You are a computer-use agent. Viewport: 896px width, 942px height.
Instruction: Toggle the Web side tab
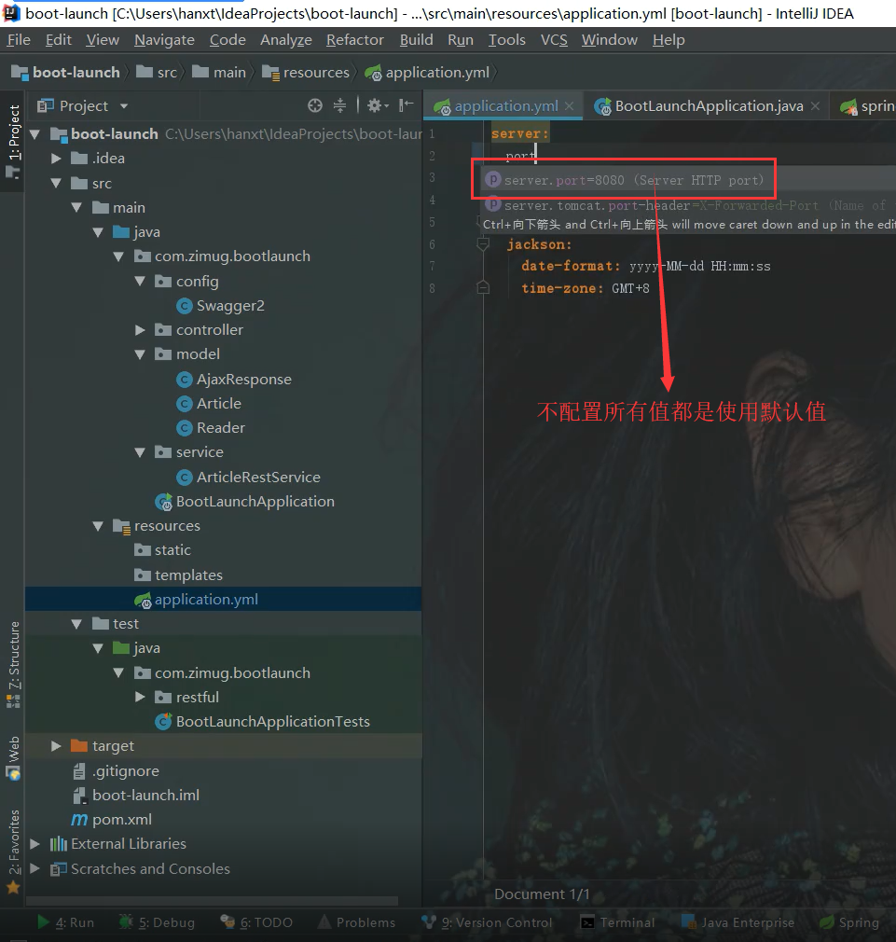[13, 757]
